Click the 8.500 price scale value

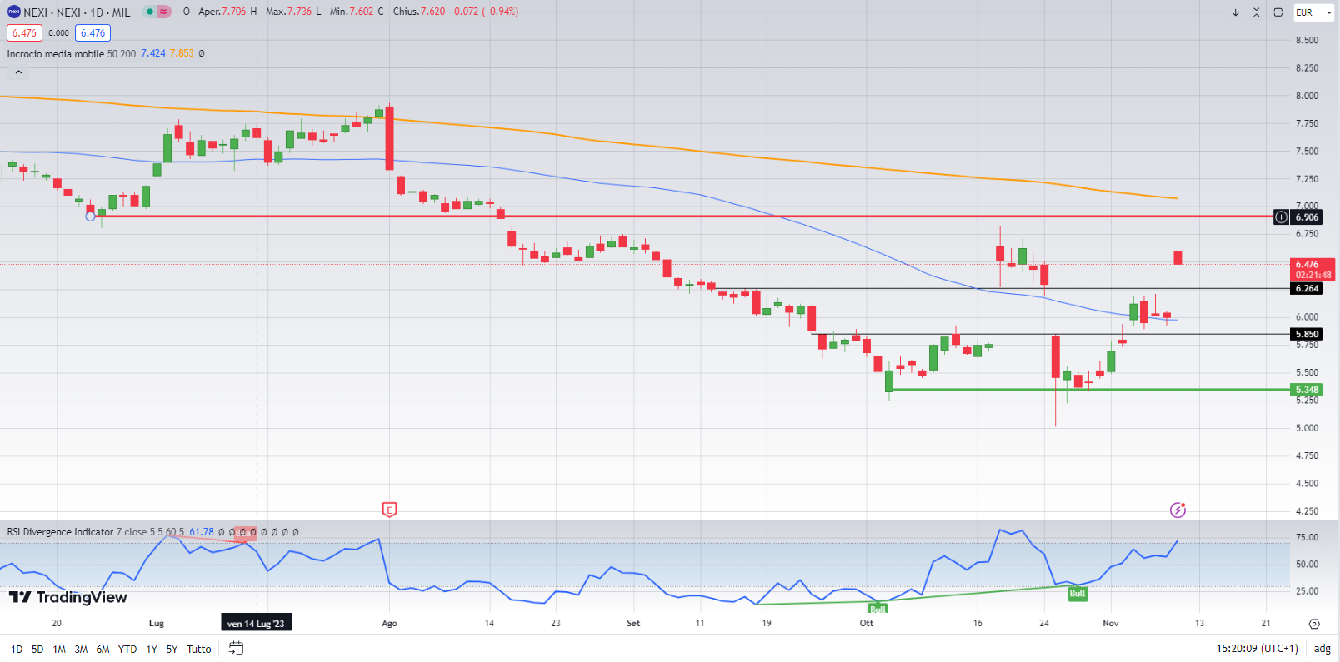1307,40
